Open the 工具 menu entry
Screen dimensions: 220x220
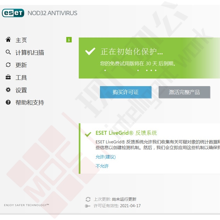coord(21,78)
